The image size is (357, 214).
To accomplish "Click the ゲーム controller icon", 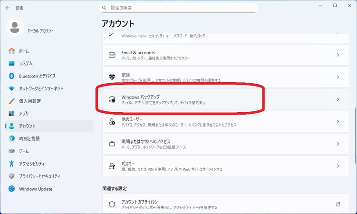I will point(11,151).
